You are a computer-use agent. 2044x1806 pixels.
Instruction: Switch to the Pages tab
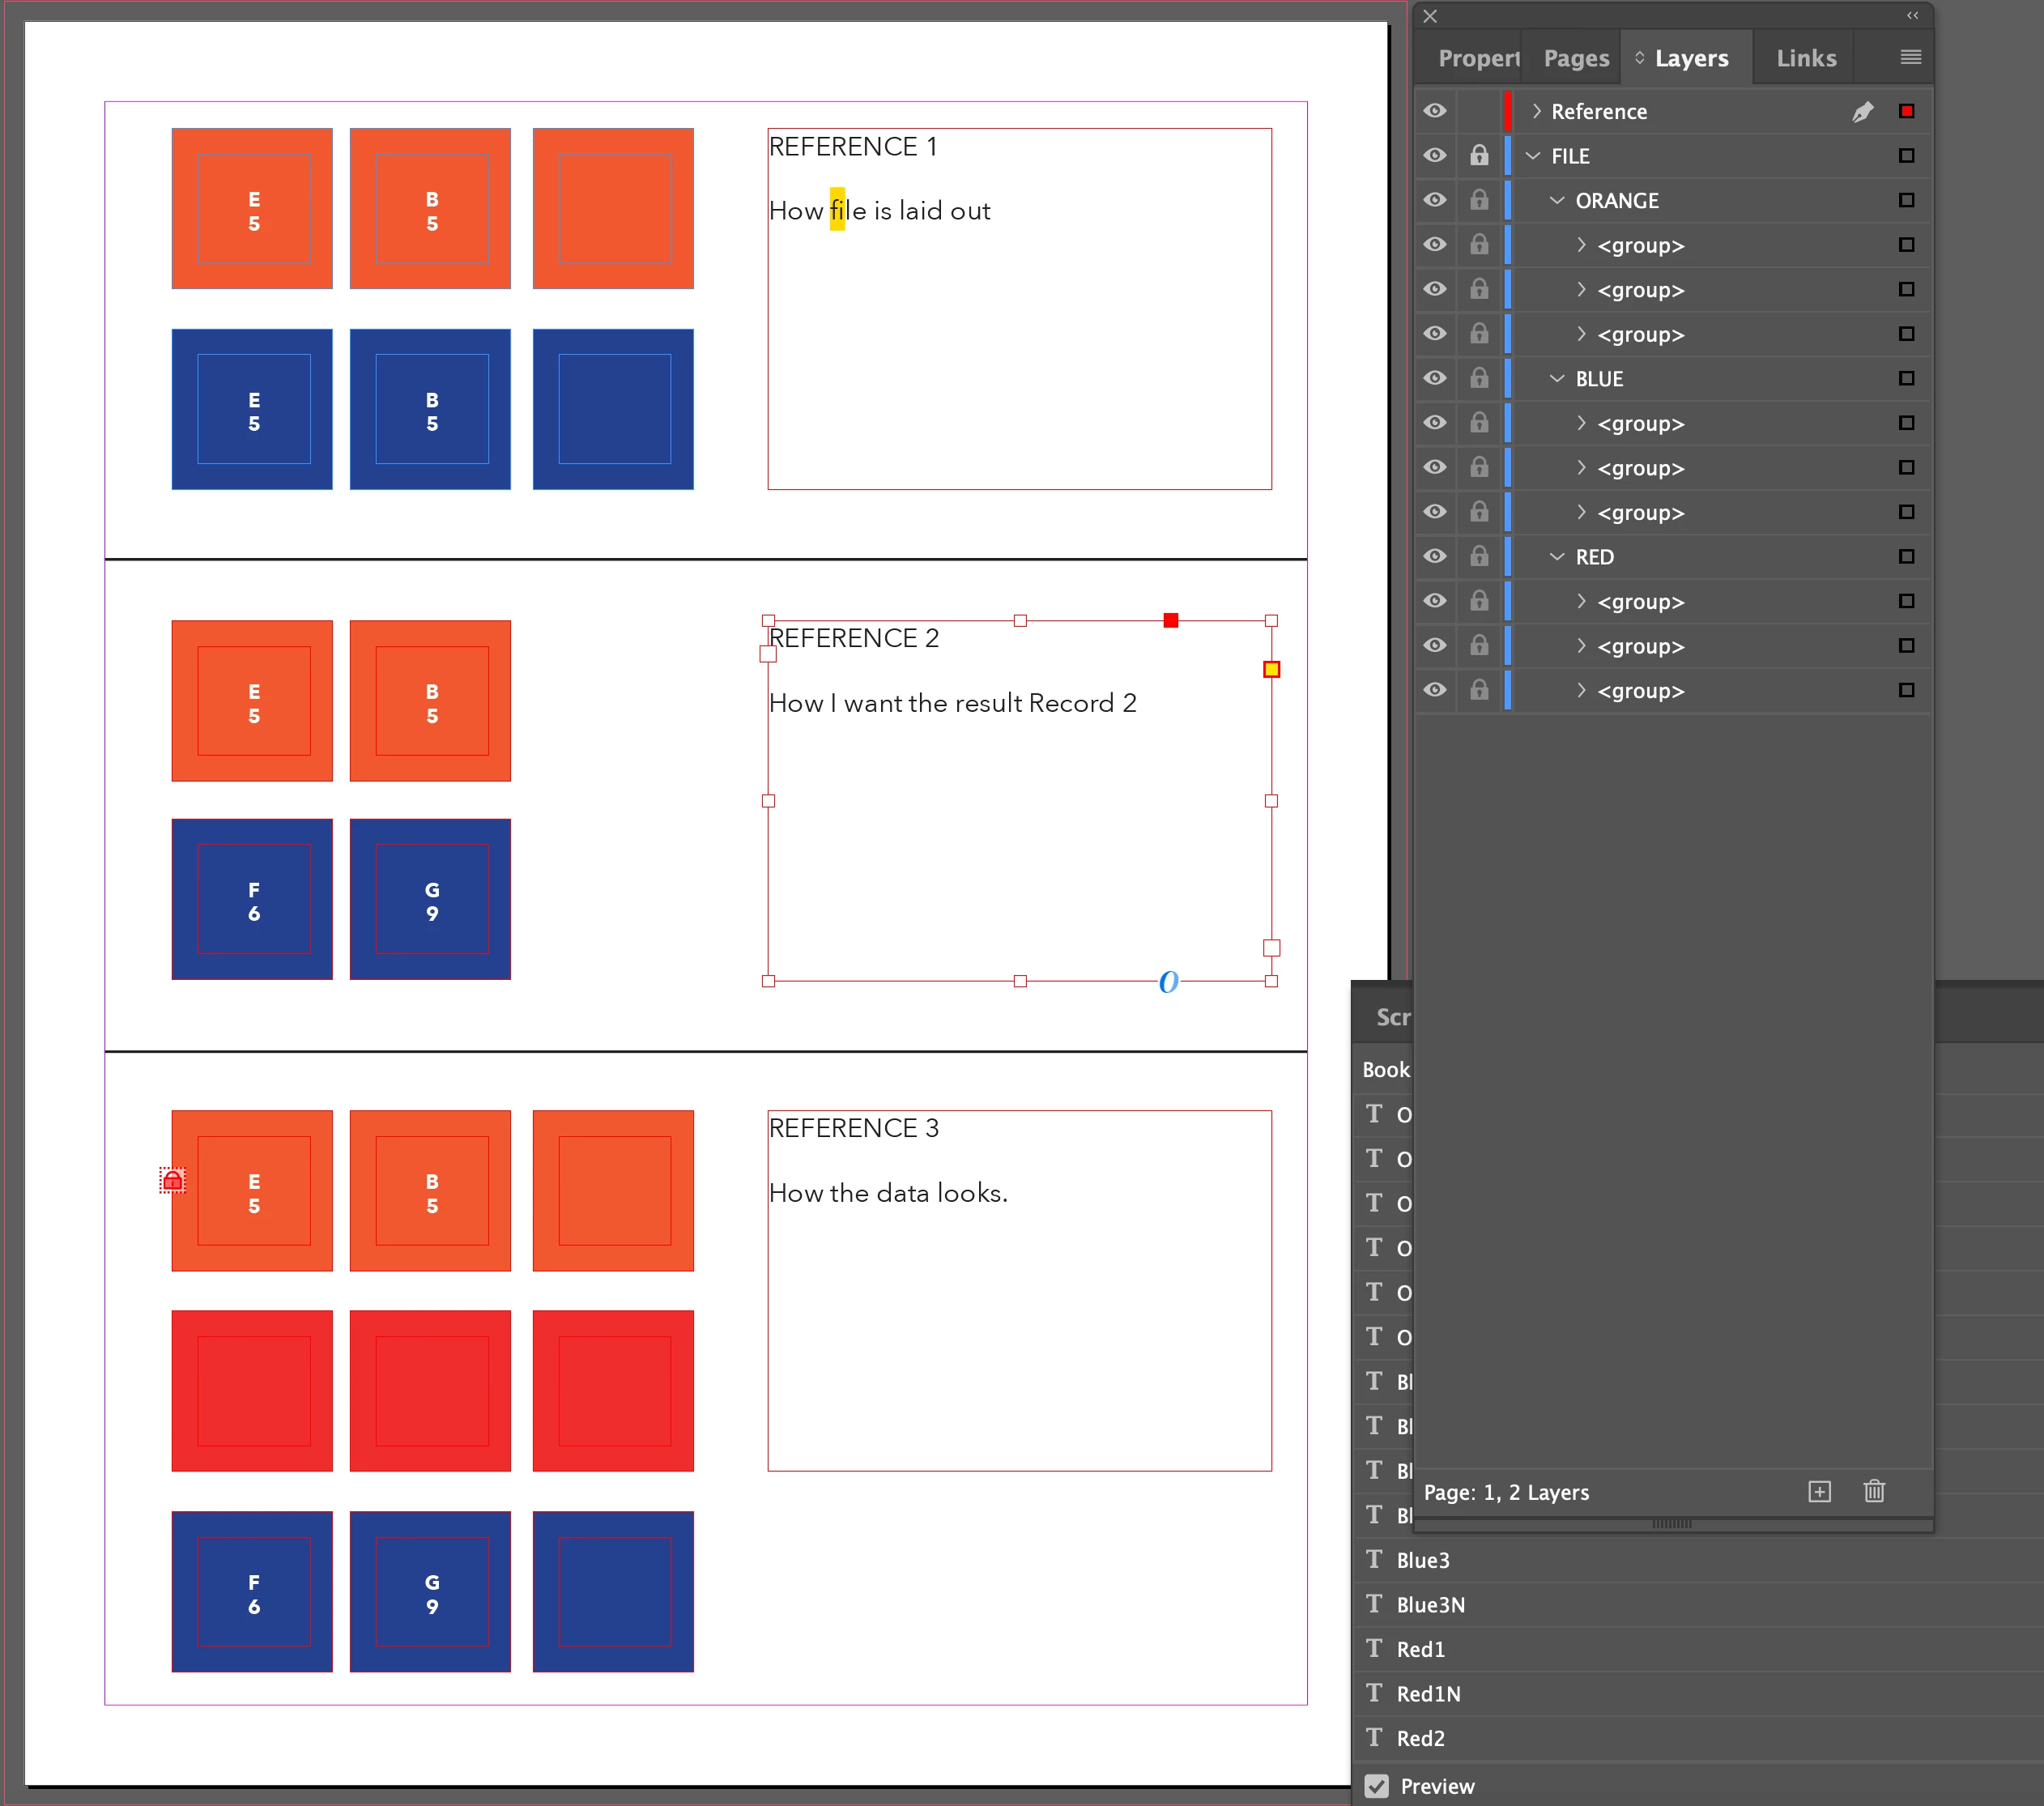pos(1575,58)
